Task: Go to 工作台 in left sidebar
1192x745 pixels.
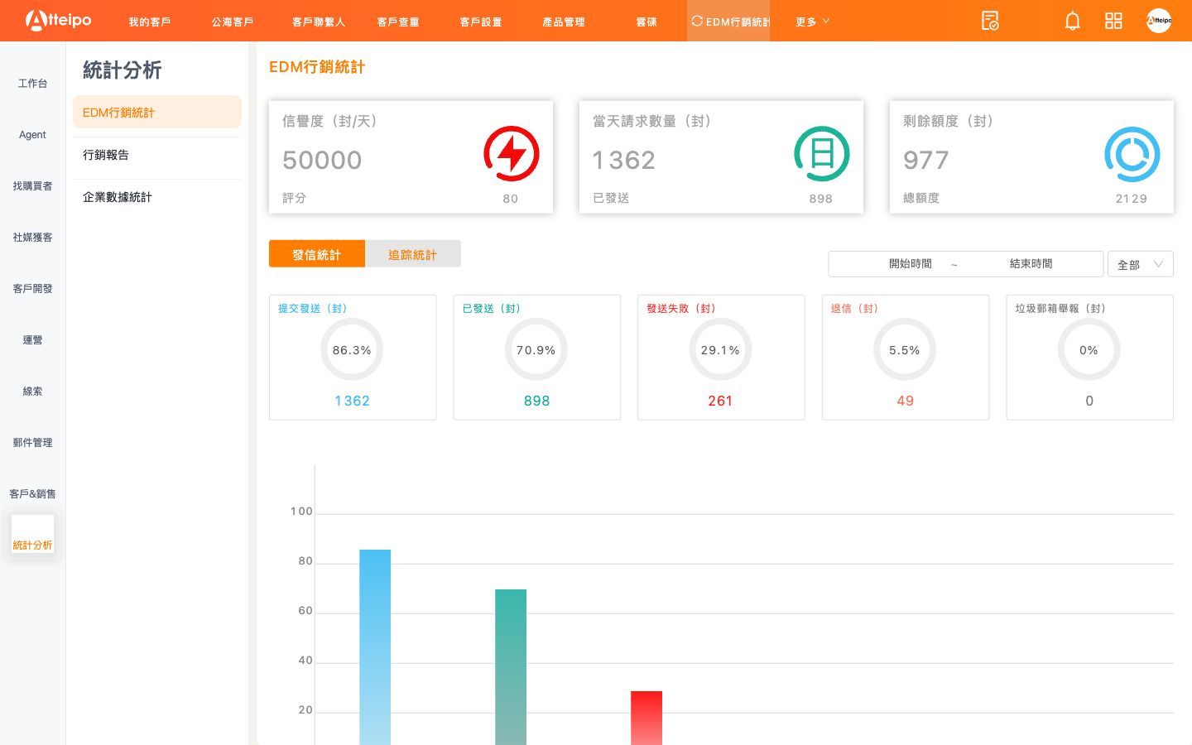Action: [33, 83]
